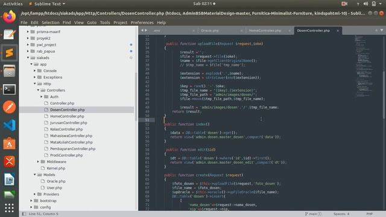Open Visual Studio Code from dock
This screenshot has width=386, height=217.
pyautogui.click(x=10, y=125)
